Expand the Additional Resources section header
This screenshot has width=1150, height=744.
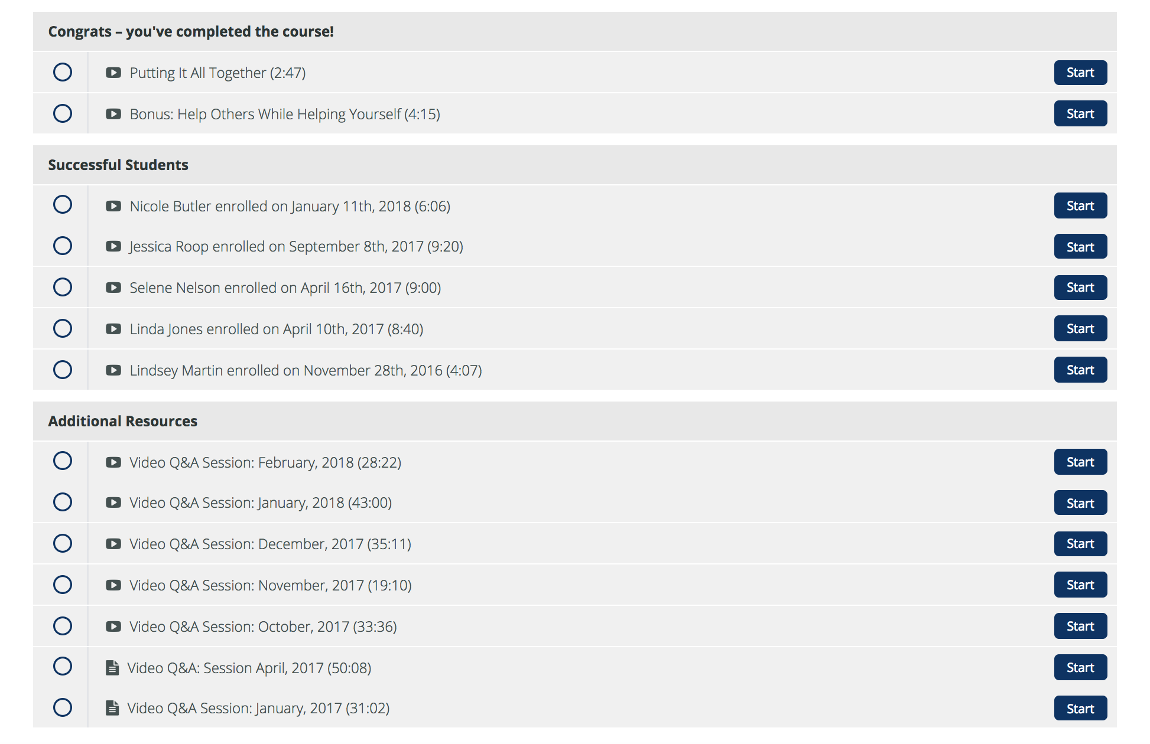click(x=574, y=421)
